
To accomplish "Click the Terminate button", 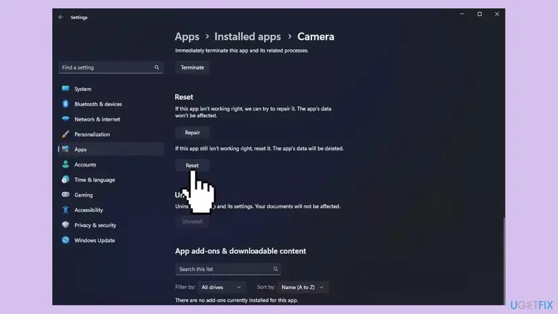I will click(x=192, y=67).
